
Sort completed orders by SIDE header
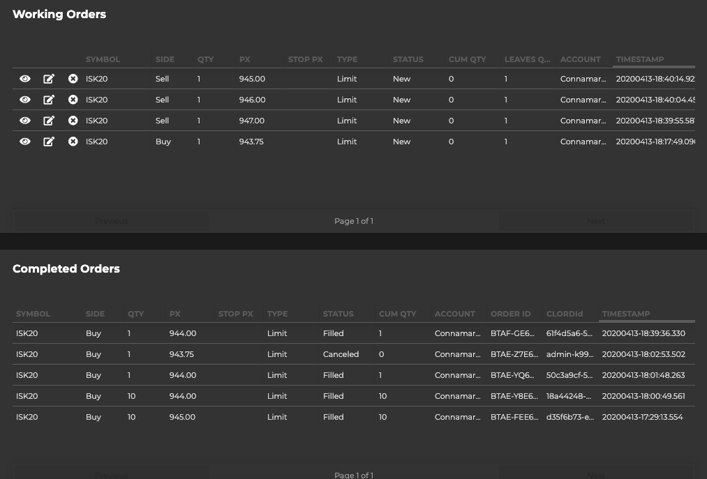click(95, 314)
